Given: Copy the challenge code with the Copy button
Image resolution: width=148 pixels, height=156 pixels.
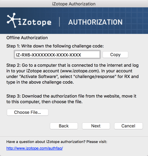Looking at the screenshot, I should pyautogui.click(x=115, y=55).
